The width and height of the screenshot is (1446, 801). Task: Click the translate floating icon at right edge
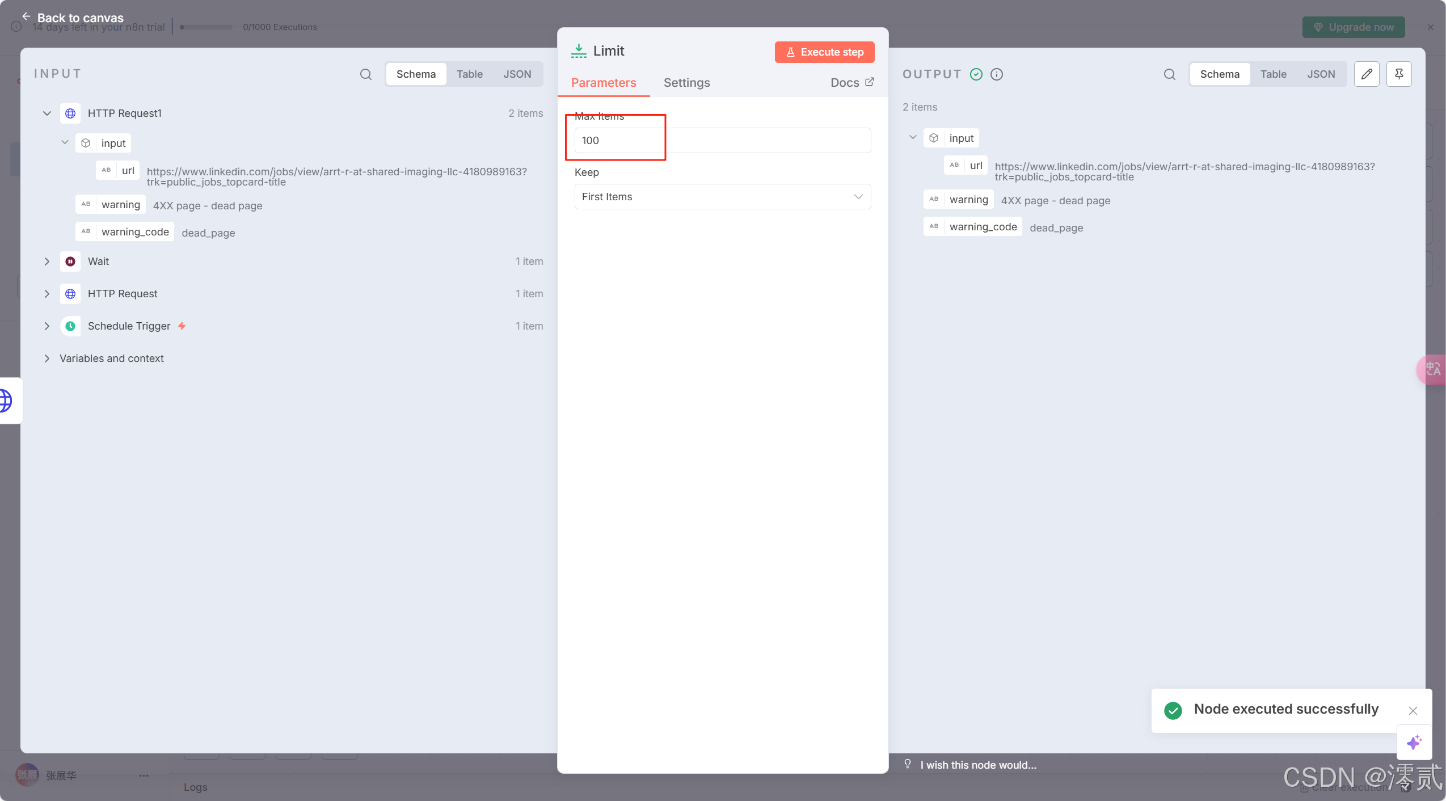coord(1432,369)
